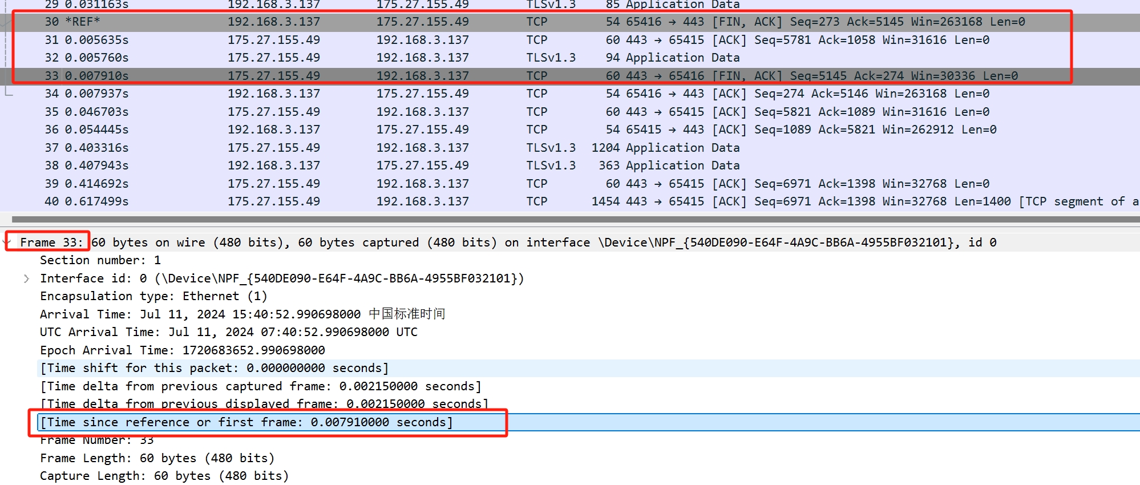Expand the Interface id field
Image resolution: width=1140 pixels, height=485 pixels.
pos(26,278)
